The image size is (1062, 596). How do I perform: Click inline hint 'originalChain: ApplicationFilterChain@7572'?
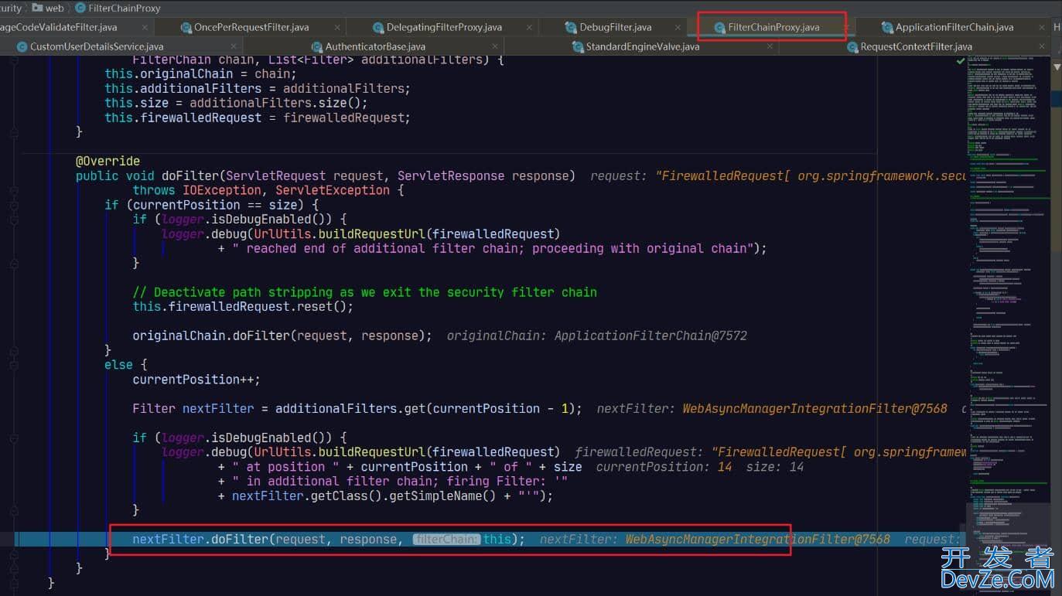597,335
